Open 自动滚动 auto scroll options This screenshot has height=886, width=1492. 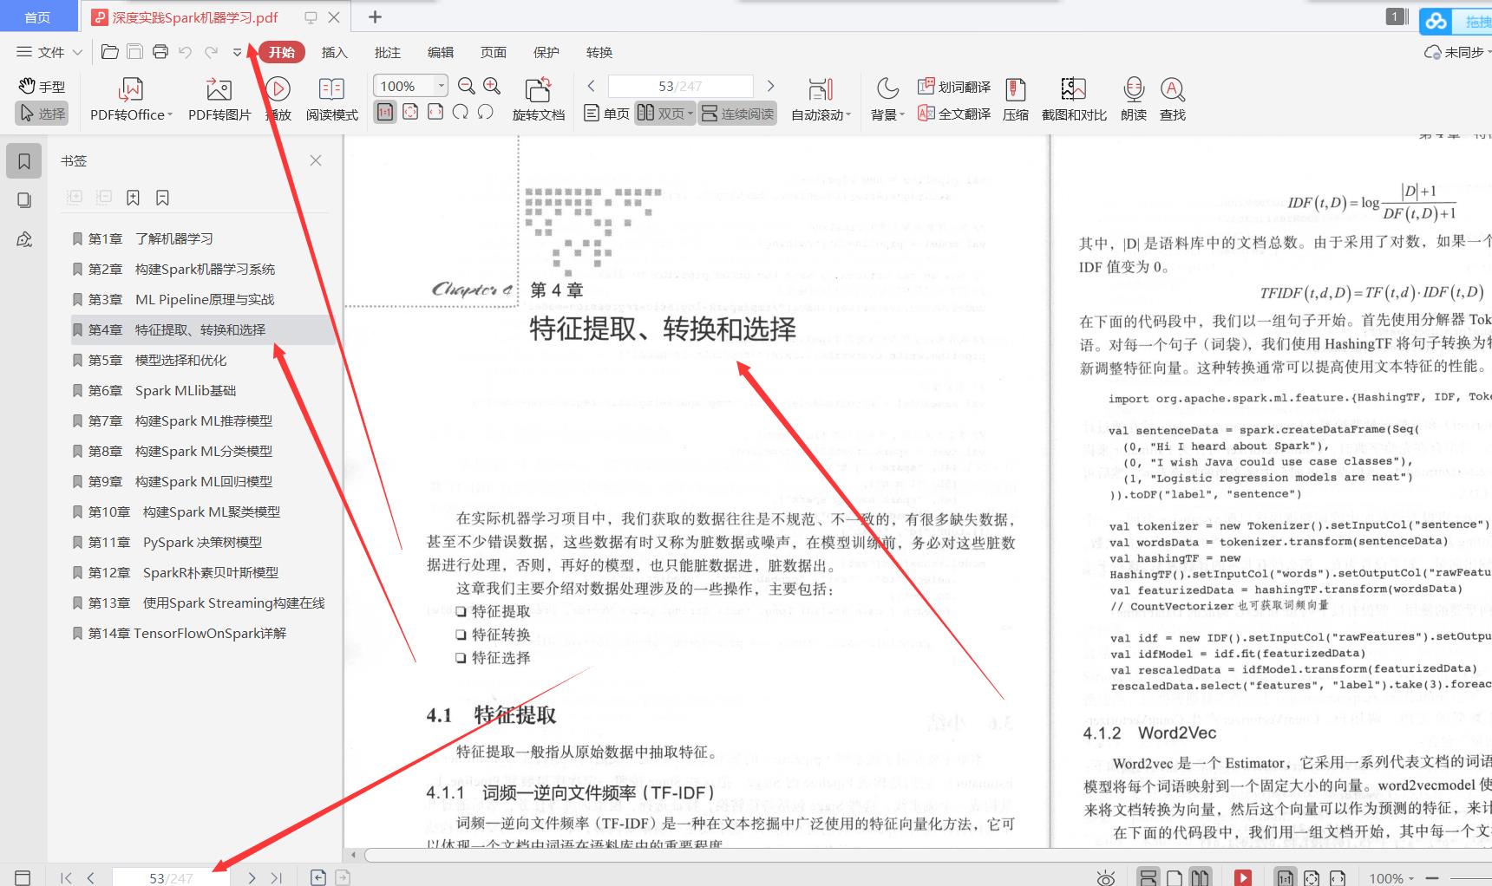[821, 99]
